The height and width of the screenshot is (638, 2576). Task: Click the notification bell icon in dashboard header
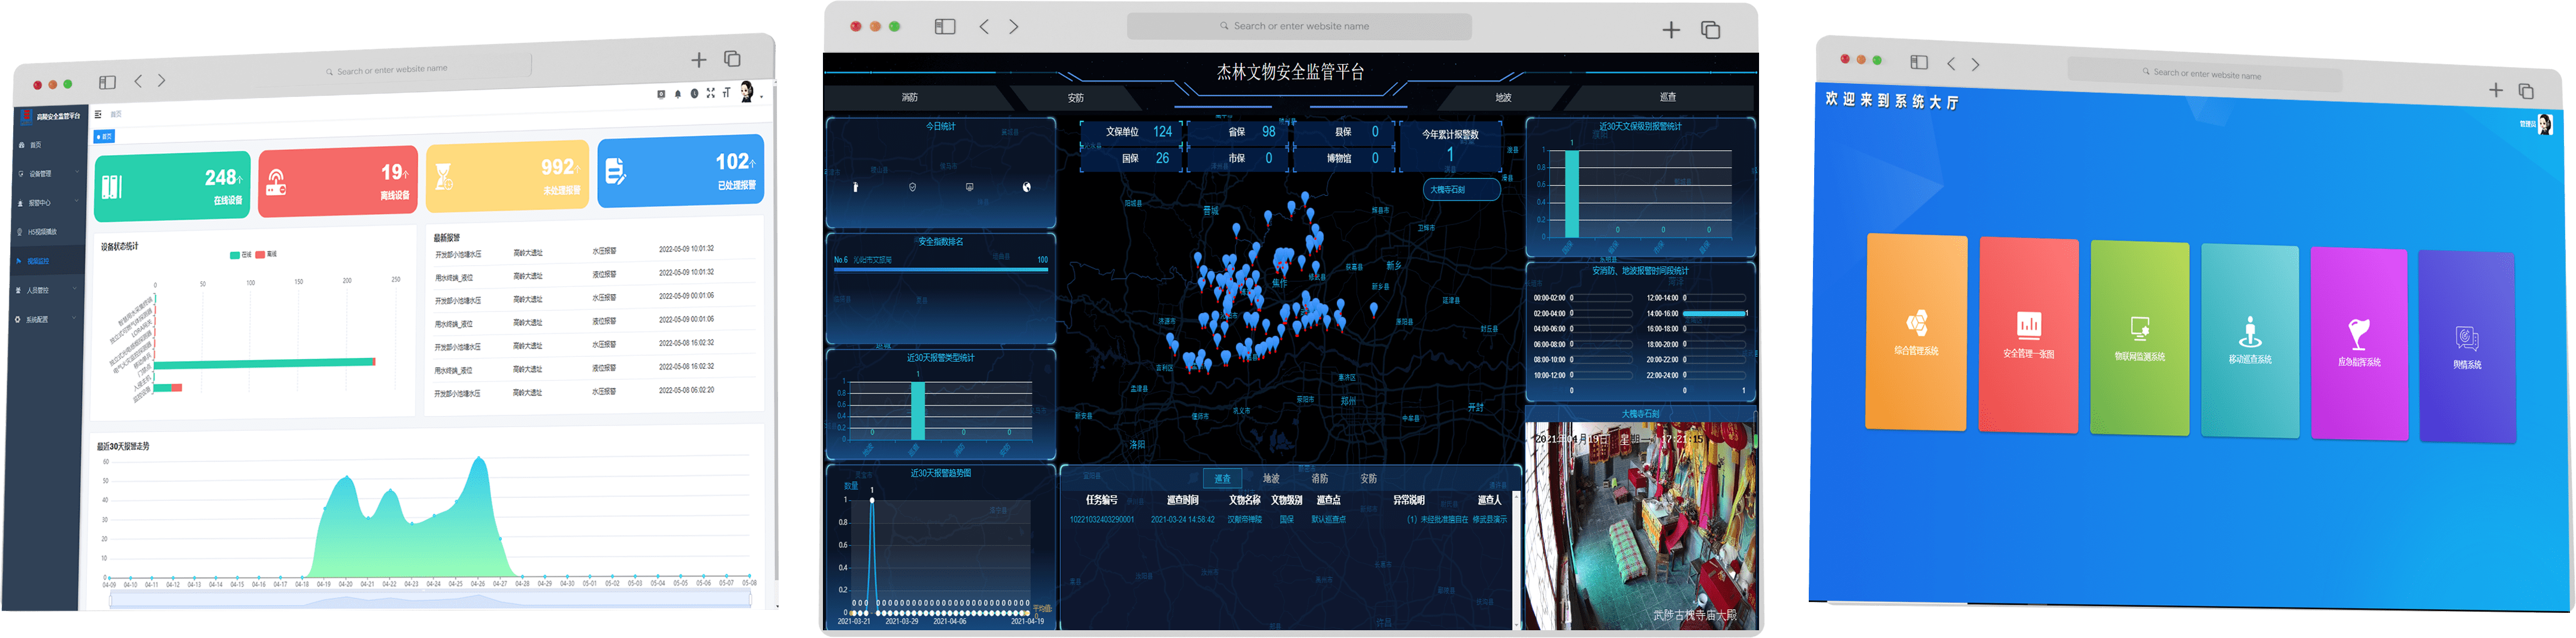677,94
